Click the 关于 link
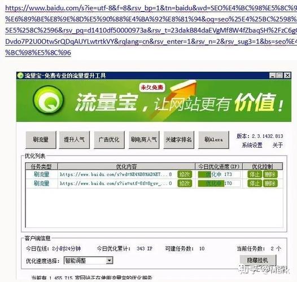Viewport: 297px width, 282px height. point(277,145)
